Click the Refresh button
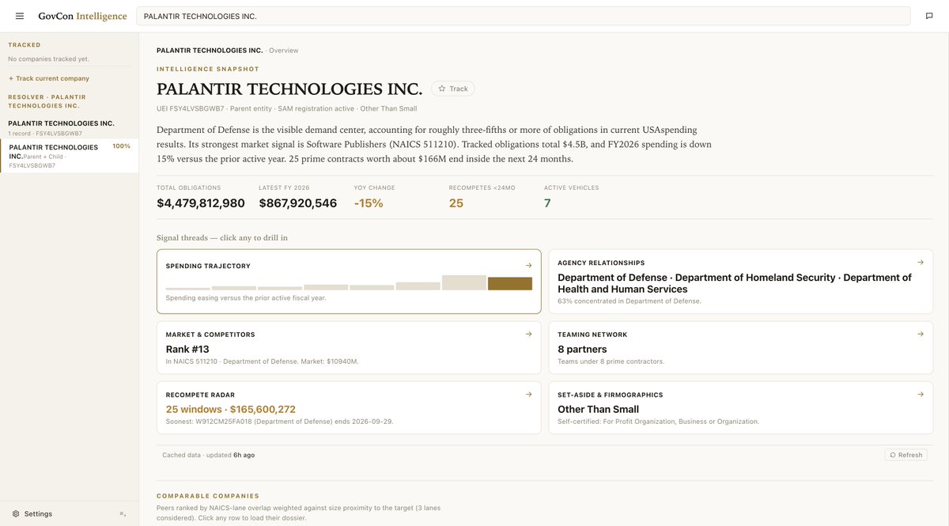Image resolution: width=949 pixels, height=526 pixels. pos(906,455)
